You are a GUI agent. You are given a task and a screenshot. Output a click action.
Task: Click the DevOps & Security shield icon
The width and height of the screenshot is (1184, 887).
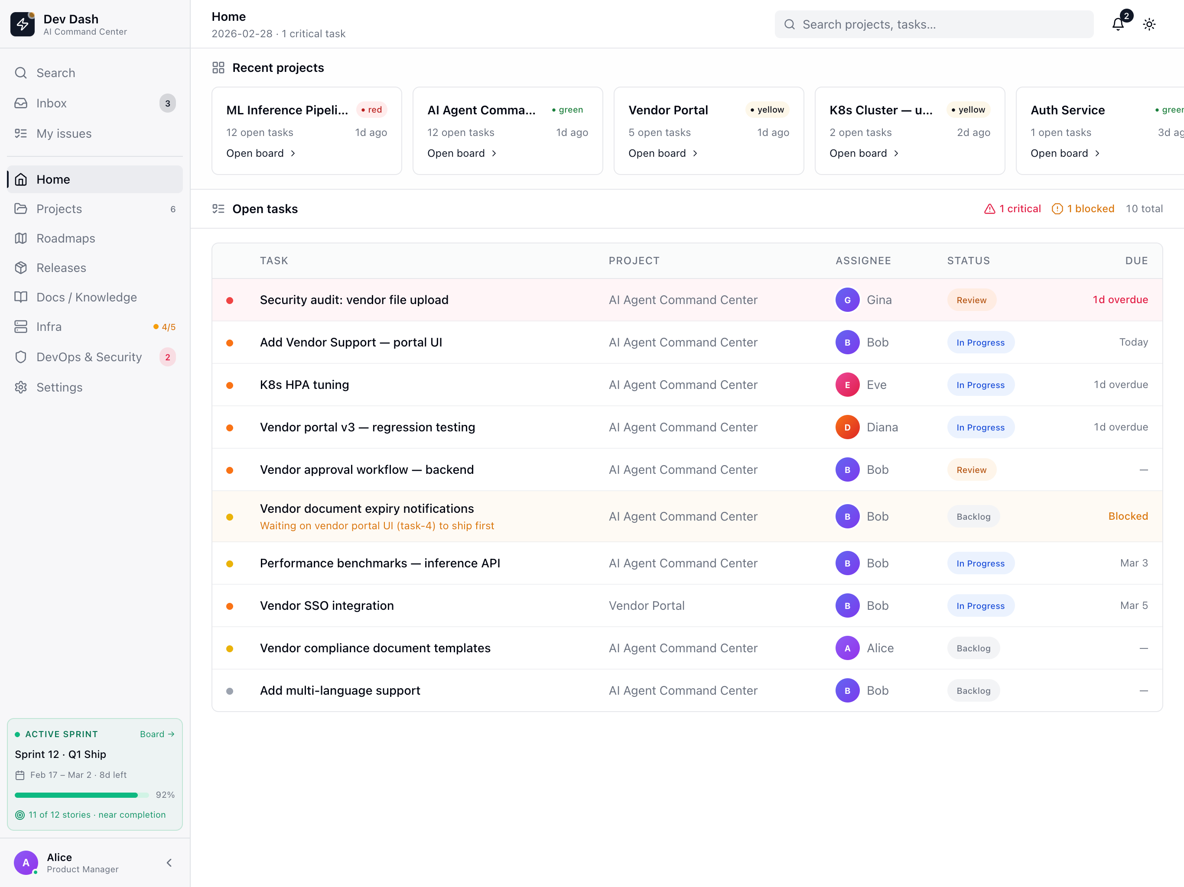(21, 357)
